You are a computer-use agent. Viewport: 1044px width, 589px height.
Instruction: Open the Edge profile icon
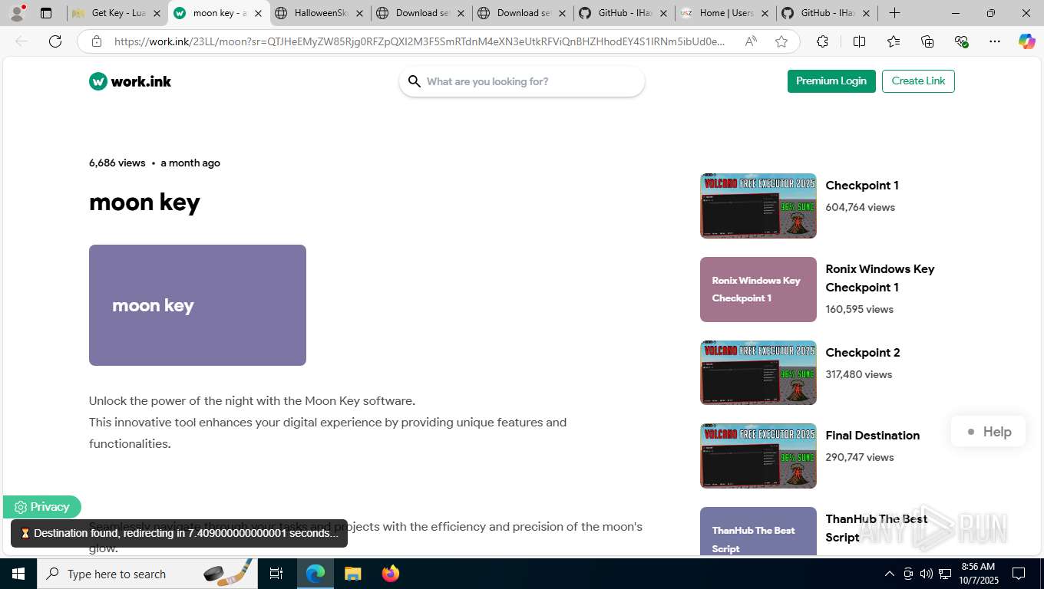17,13
